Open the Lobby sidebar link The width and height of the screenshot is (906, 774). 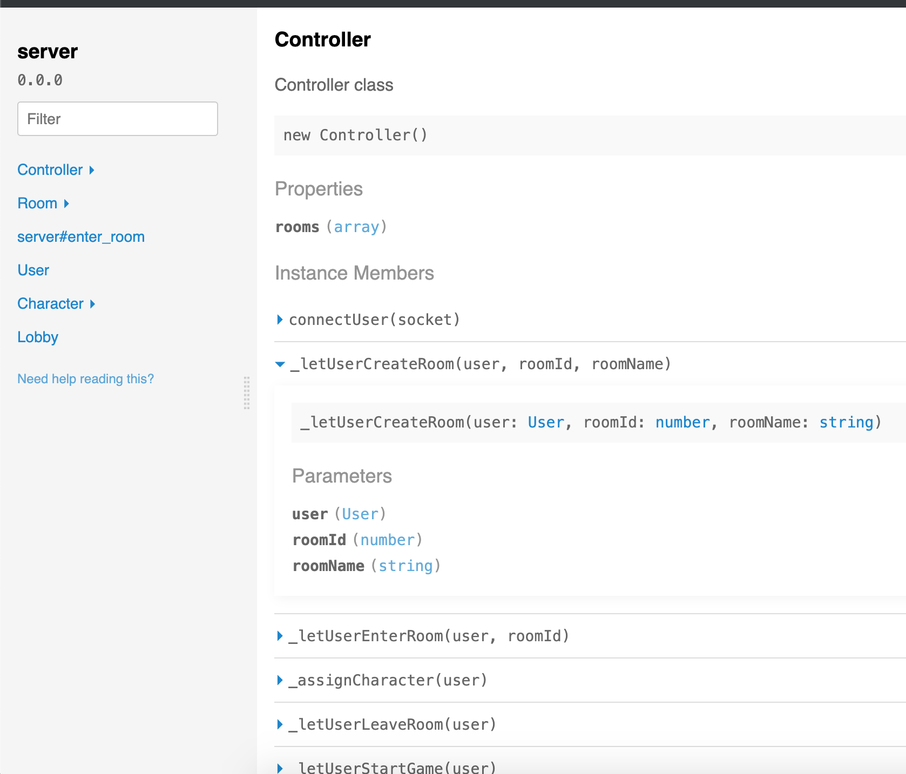coord(38,337)
